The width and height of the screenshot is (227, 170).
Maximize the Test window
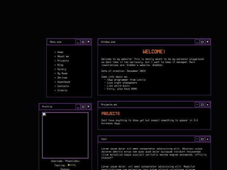[202, 139]
